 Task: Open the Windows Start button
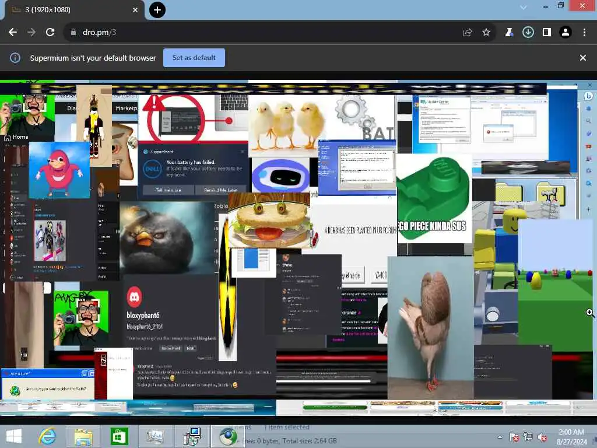tap(14, 436)
